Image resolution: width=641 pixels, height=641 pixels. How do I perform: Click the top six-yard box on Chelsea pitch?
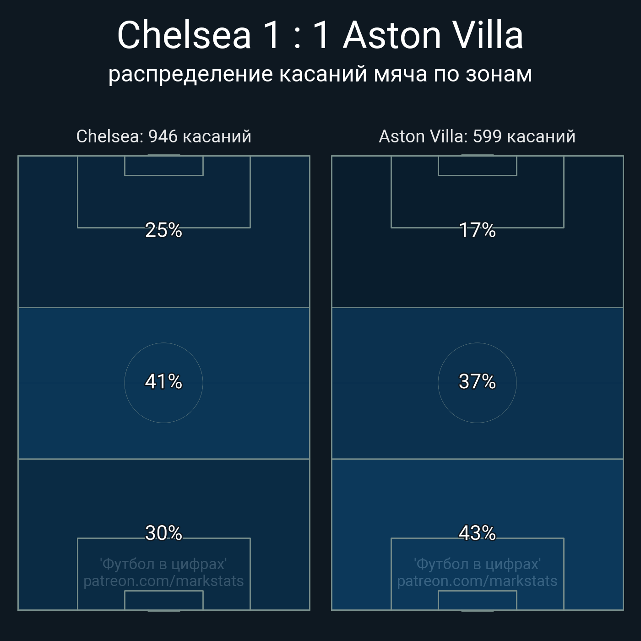pos(163,166)
